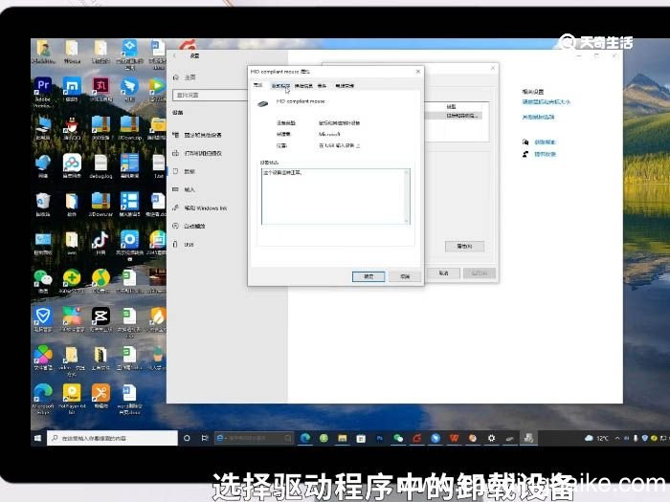Open This PC desktop icon
The width and height of the screenshot is (670, 502).
43,128
